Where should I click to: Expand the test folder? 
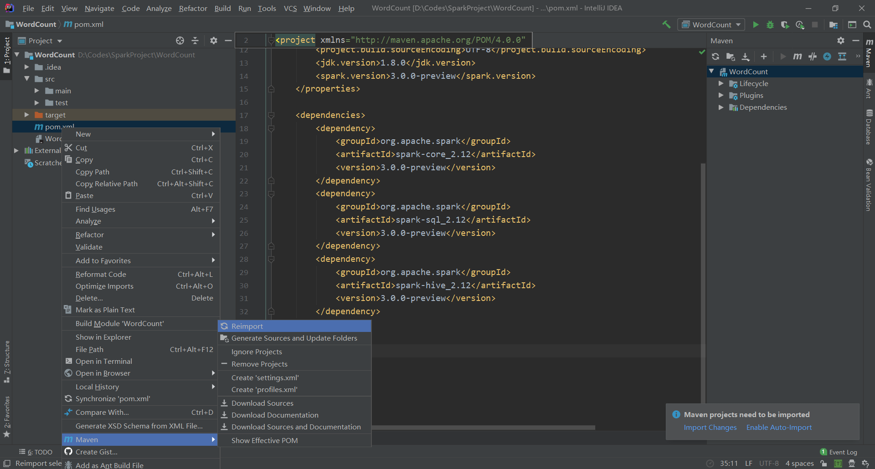click(x=37, y=102)
